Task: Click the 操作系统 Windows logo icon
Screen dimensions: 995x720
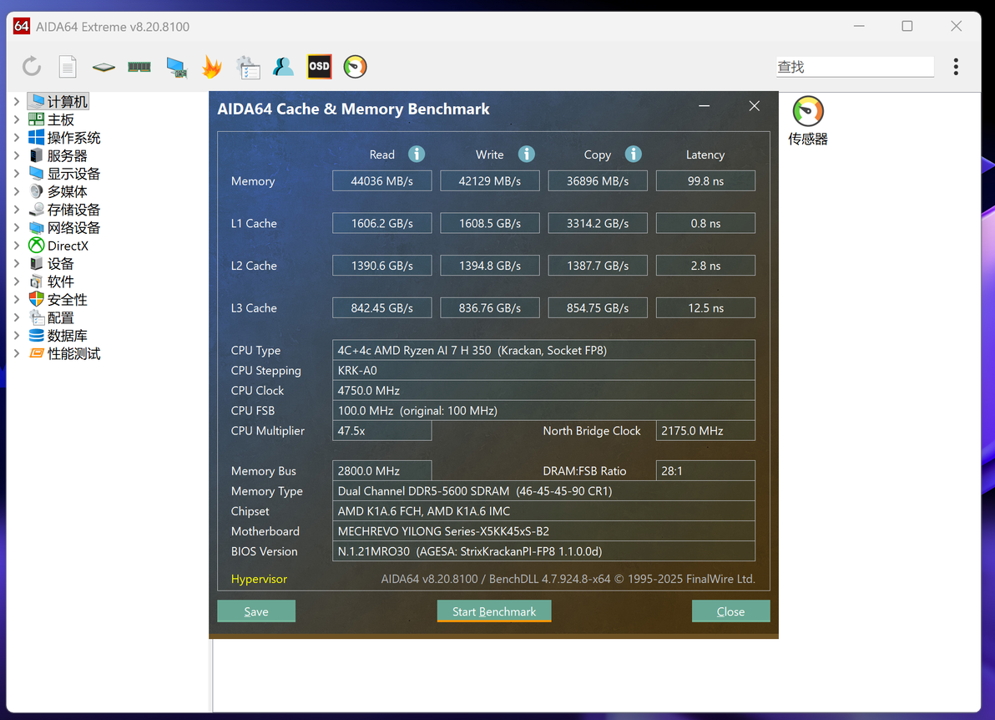Action: click(x=36, y=137)
